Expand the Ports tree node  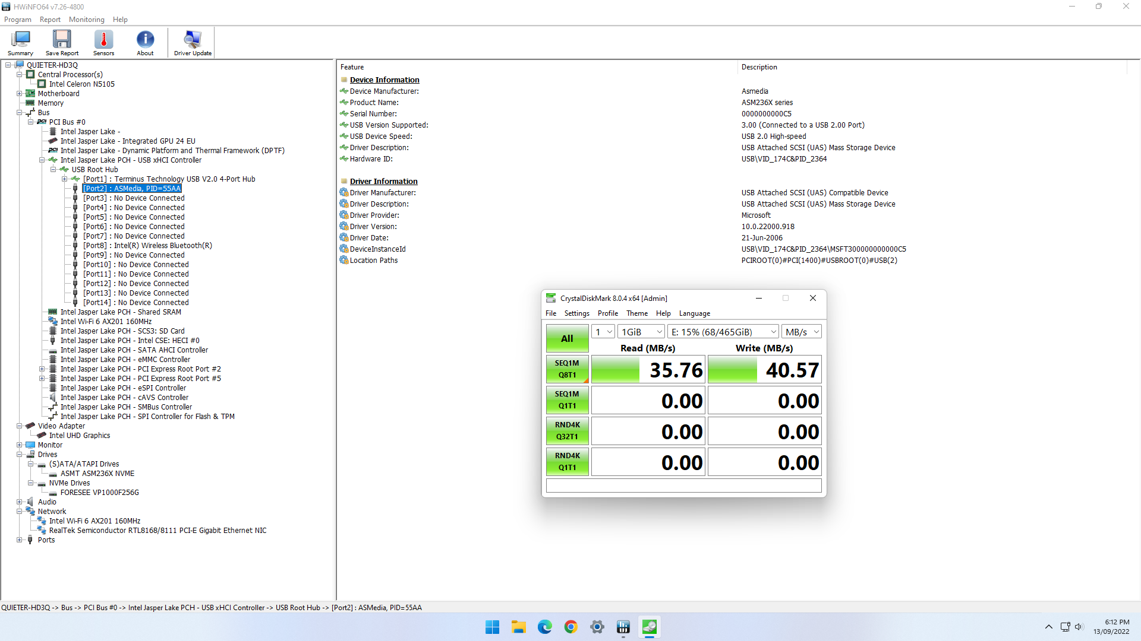pos(20,540)
